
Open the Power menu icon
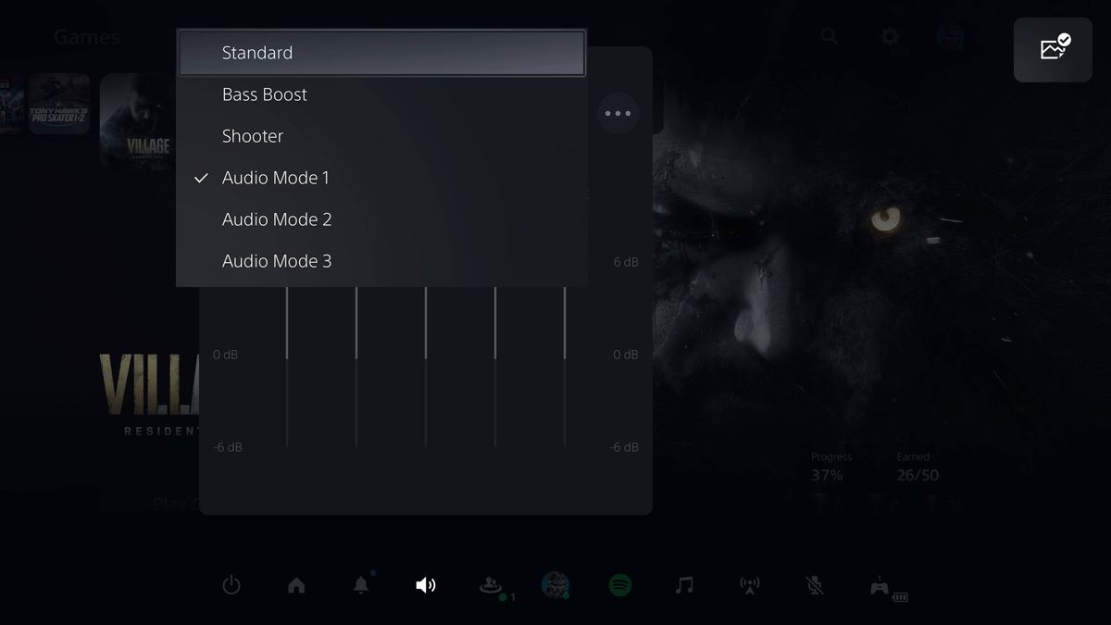click(231, 584)
